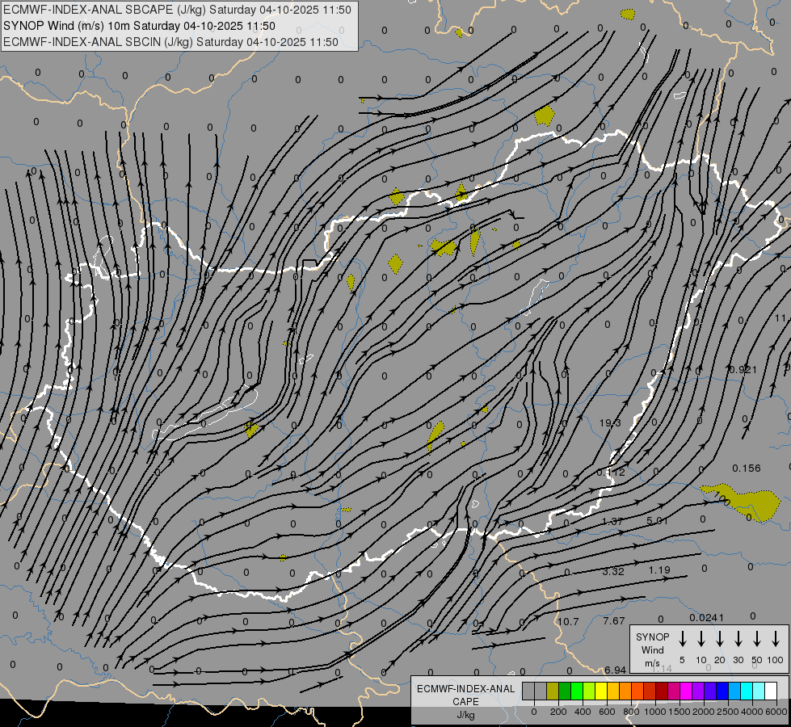Click the 10.7 data value

[x=567, y=621]
